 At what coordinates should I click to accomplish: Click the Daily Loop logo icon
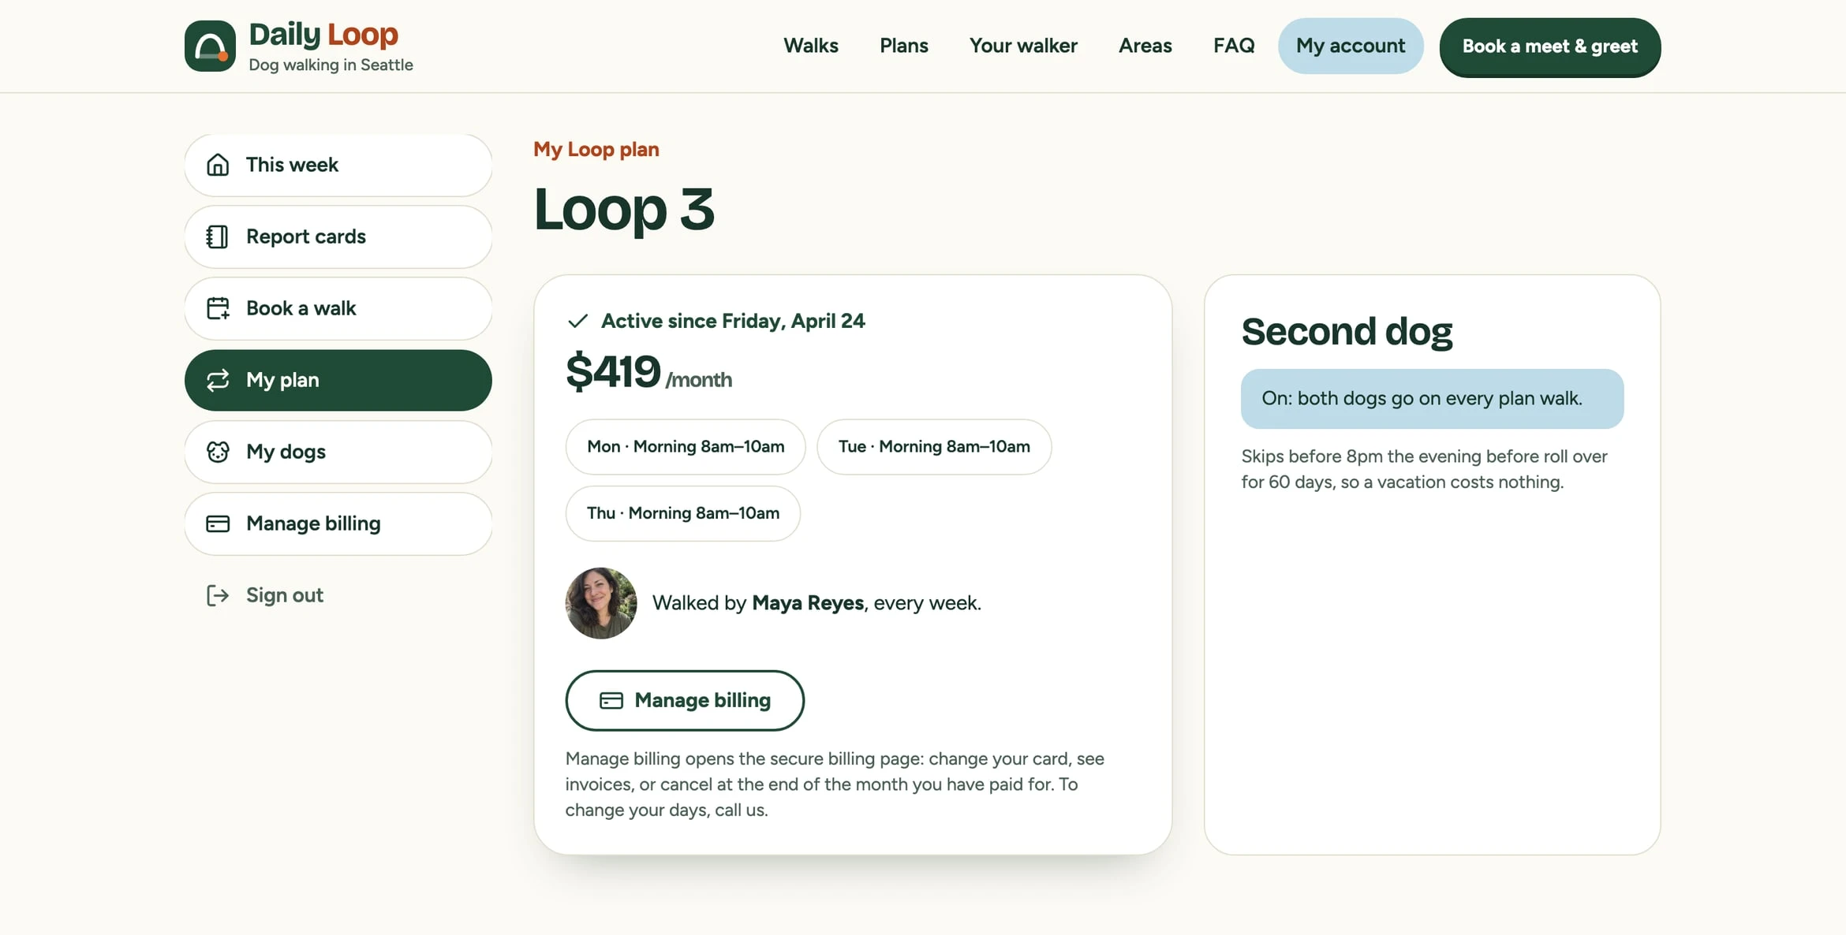coord(210,46)
